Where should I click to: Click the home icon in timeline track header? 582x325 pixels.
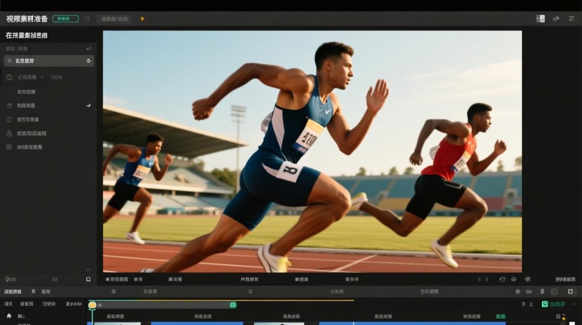pos(9,316)
